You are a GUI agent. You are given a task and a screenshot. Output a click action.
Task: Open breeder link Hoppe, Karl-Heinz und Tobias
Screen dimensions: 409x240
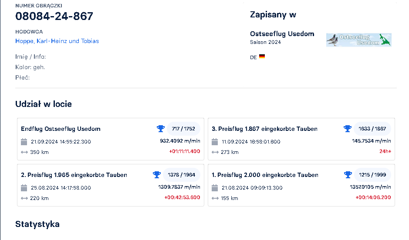click(x=57, y=41)
